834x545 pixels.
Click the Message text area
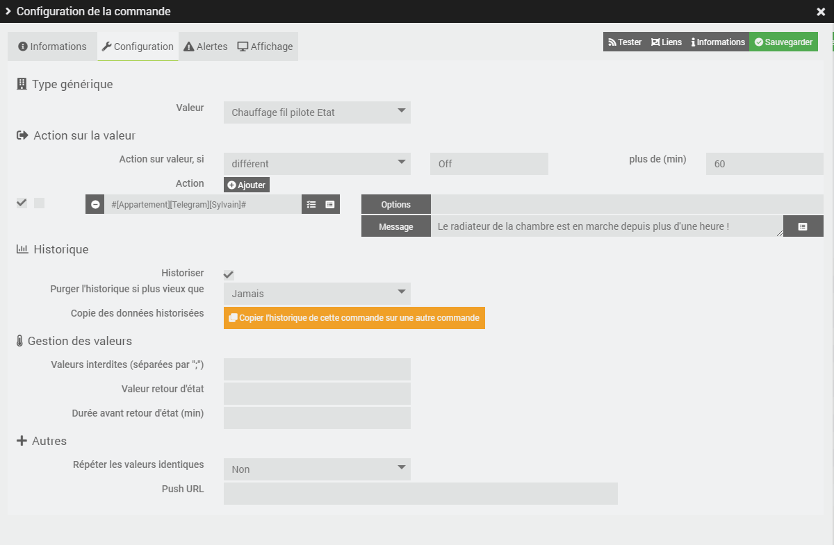pyautogui.click(x=607, y=226)
